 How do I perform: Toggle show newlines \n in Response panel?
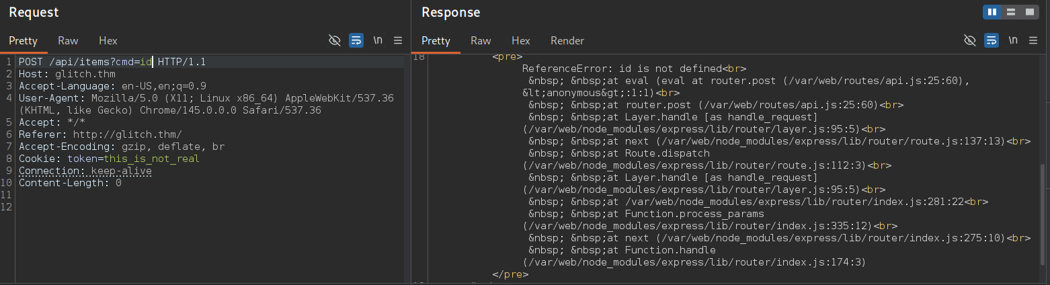1013,40
